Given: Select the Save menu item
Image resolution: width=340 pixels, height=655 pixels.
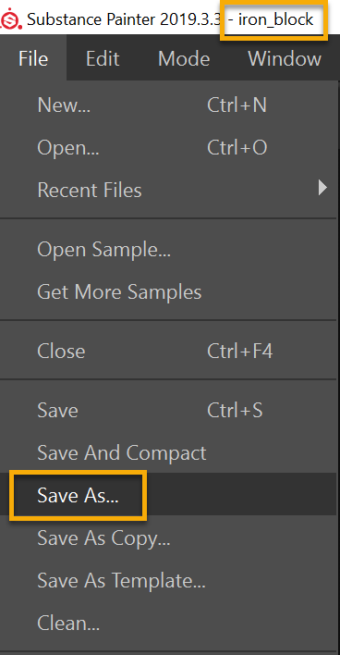Looking at the screenshot, I should (168, 411).
